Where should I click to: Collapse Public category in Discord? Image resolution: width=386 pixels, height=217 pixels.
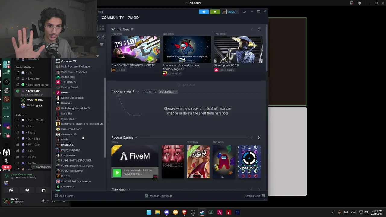point(21,115)
